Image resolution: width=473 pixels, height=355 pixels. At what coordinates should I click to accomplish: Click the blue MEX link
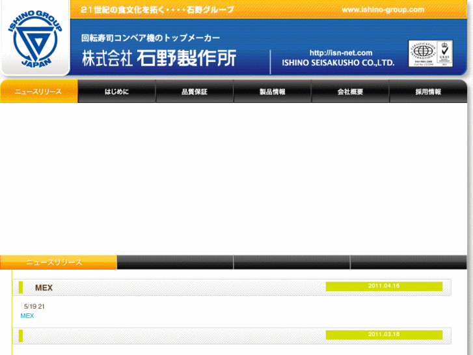27,316
